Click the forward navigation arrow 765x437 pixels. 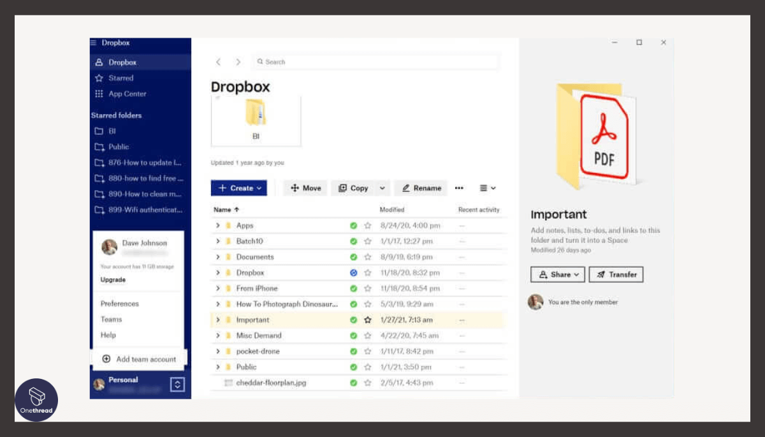tap(238, 62)
